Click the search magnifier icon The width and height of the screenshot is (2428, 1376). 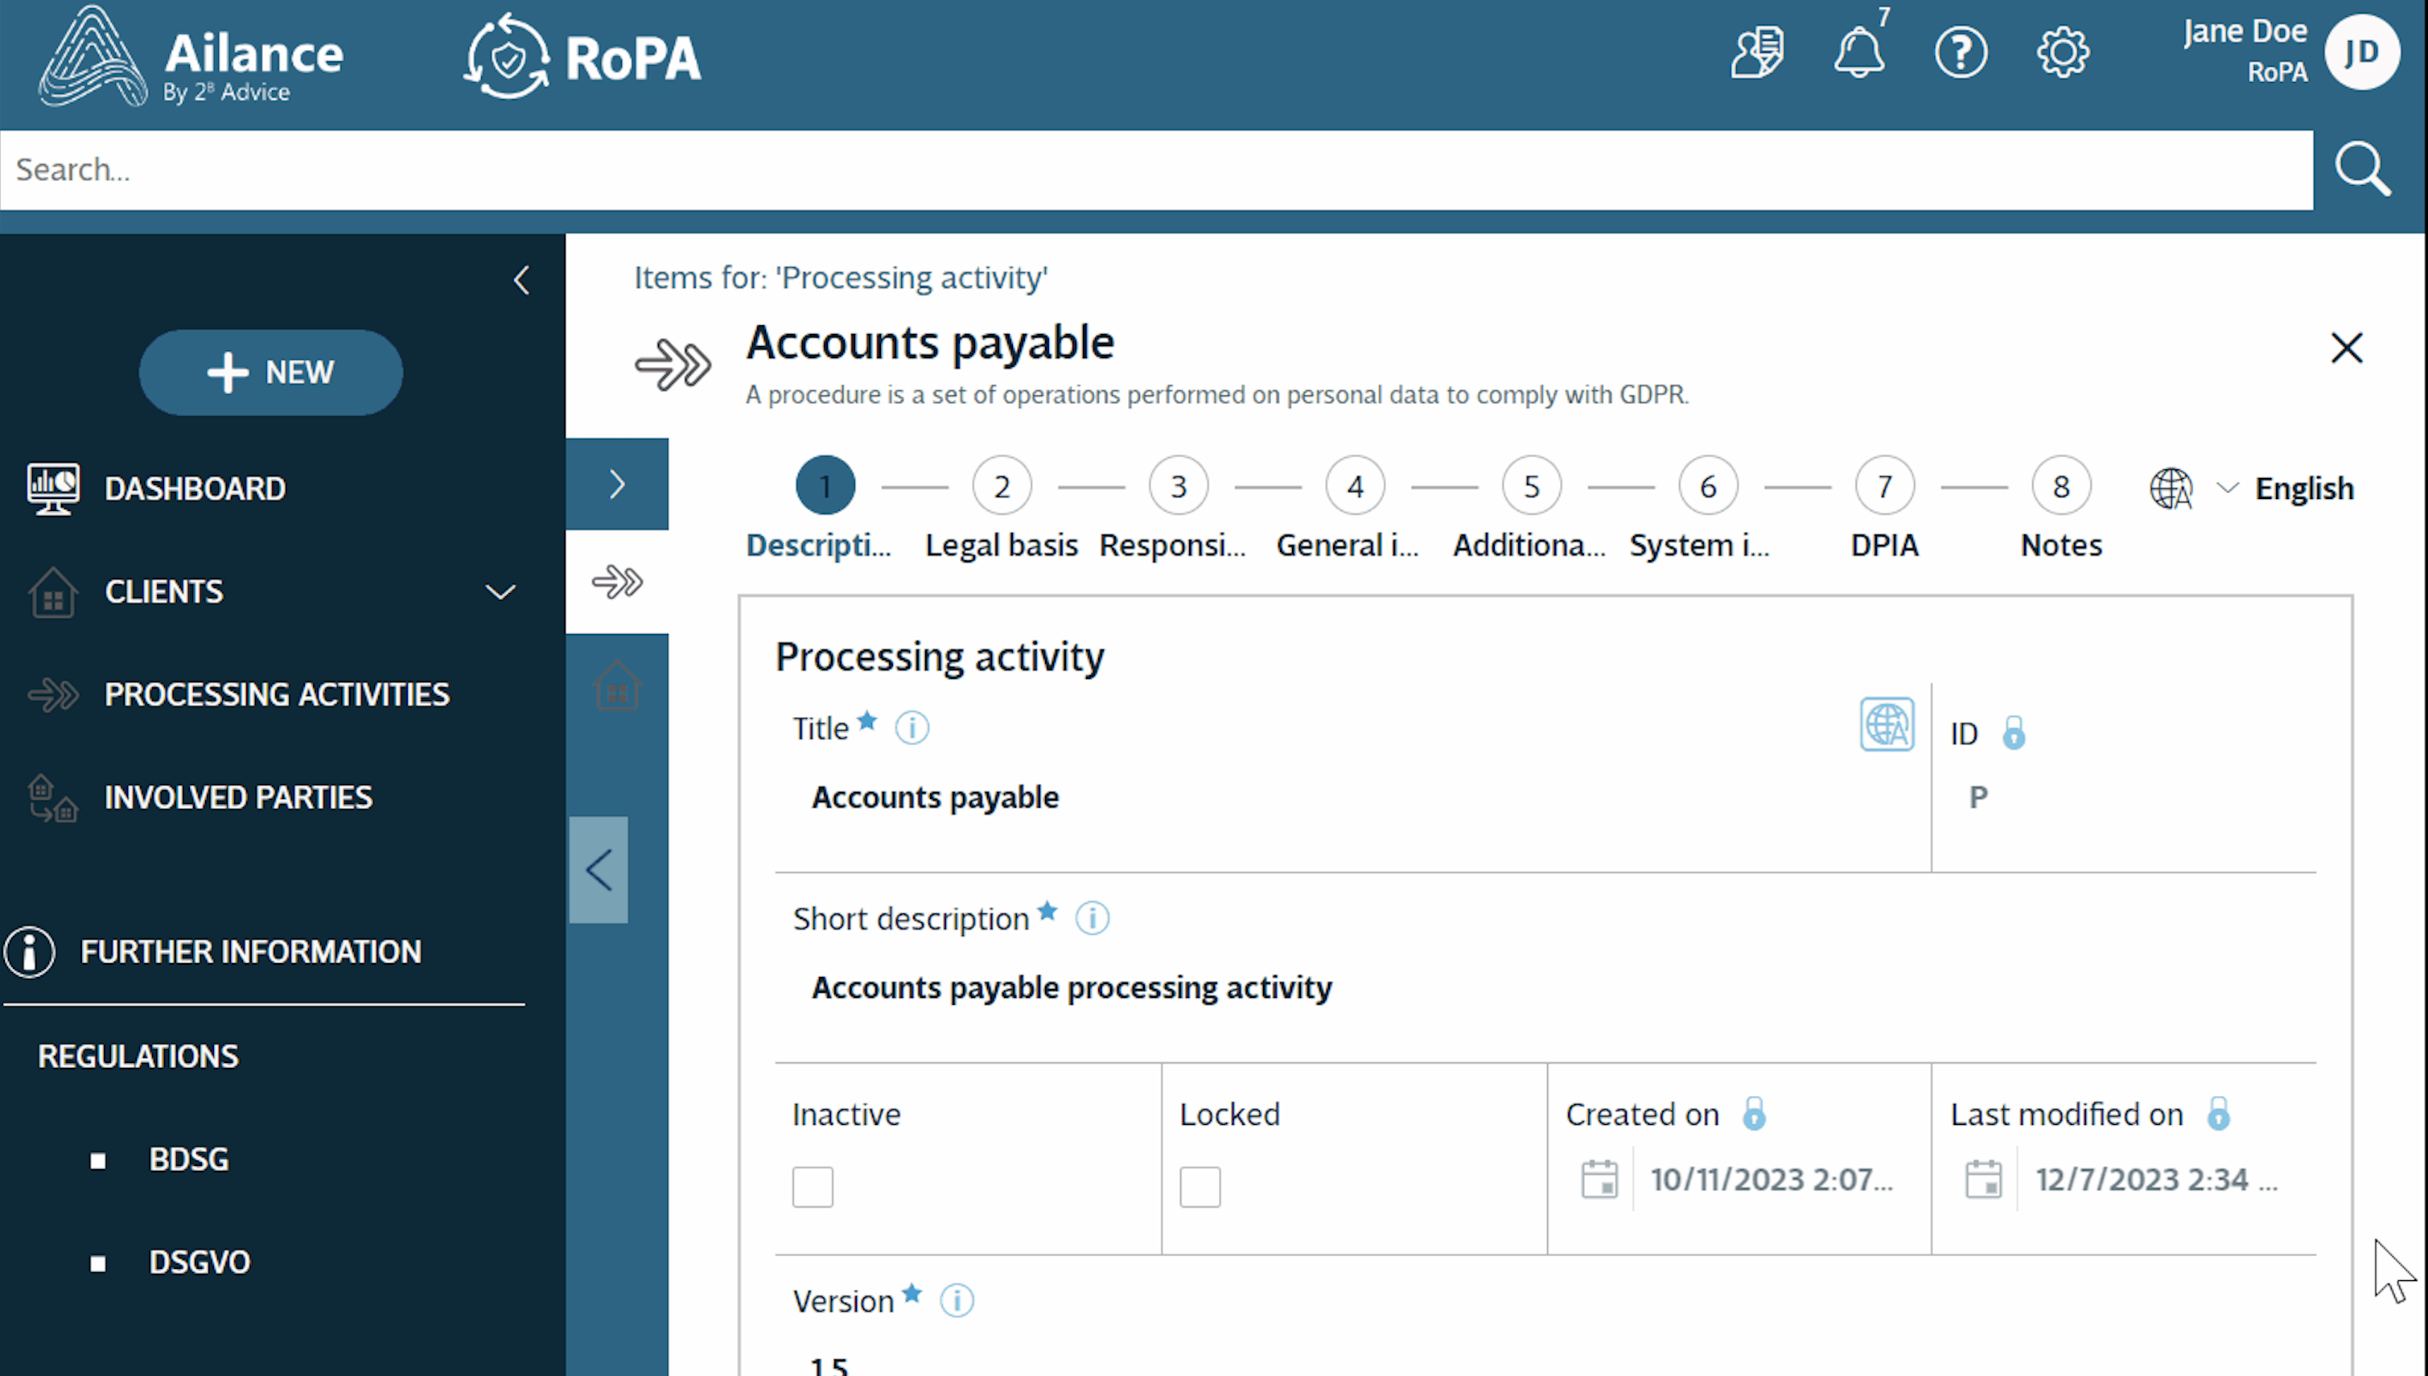(2362, 169)
